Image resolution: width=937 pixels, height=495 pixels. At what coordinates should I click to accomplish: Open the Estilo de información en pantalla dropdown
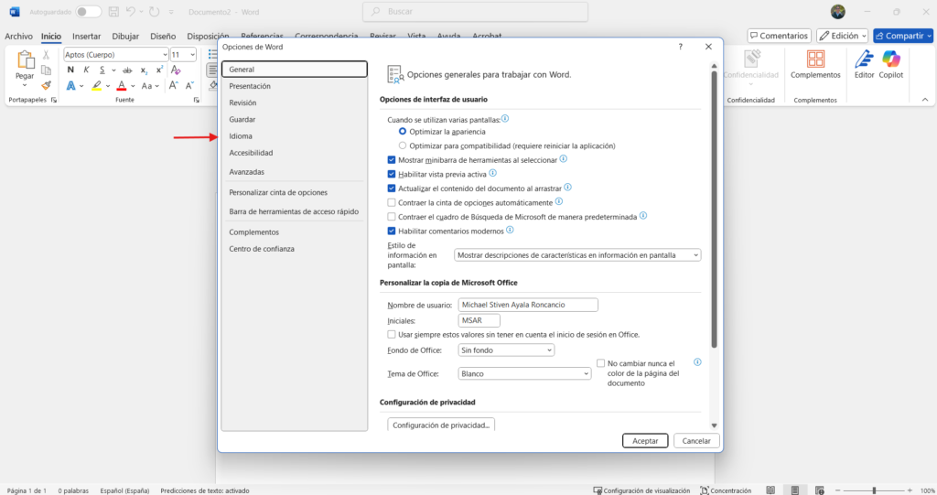pyautogui.click(x=576, y=255)
